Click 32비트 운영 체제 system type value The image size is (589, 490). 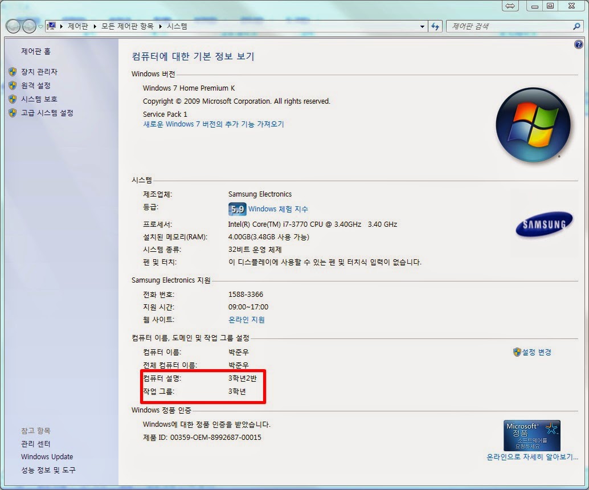click(x=255, y=250)
